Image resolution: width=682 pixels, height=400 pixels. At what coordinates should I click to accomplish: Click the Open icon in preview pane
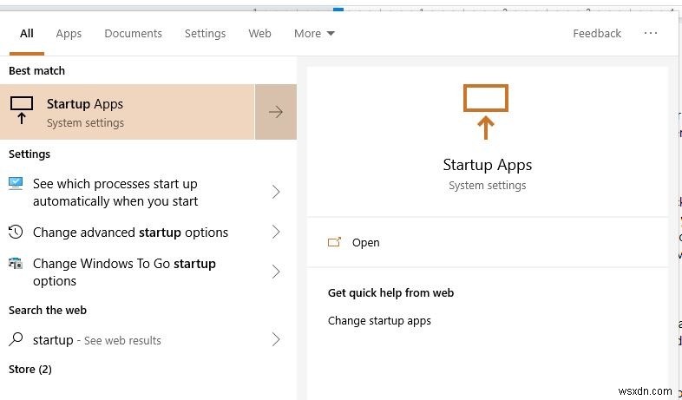335,243
